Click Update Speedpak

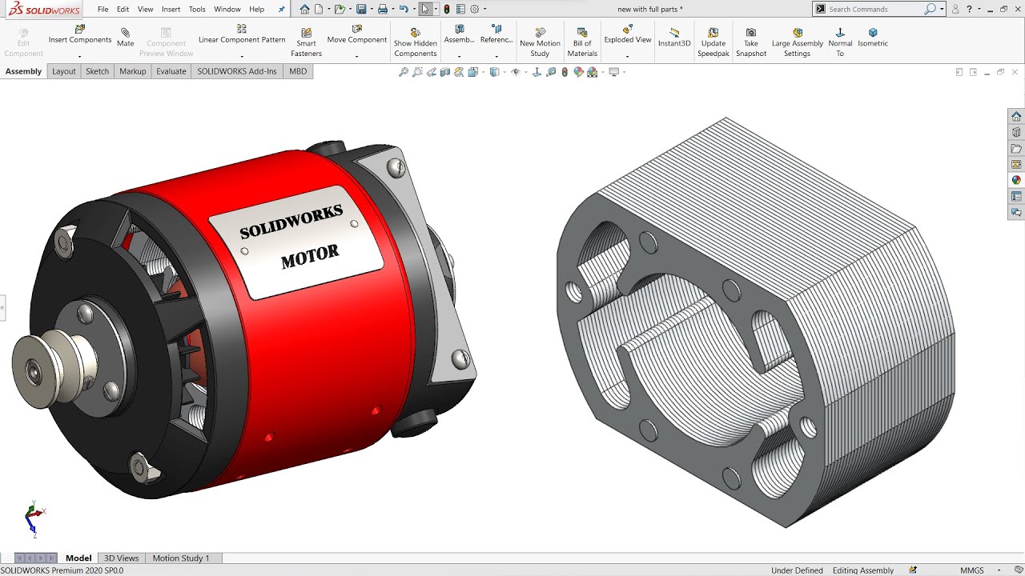(x=713, y=42)
